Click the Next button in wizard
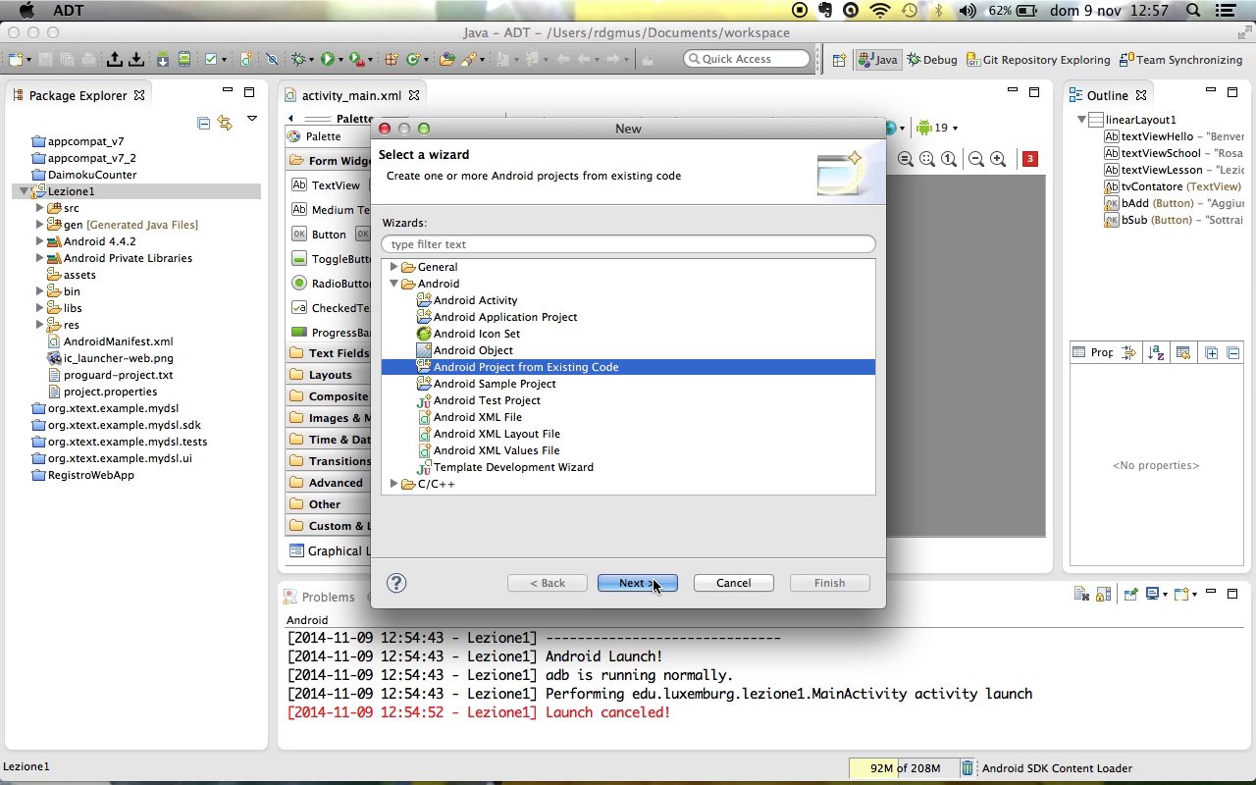This screenshot has height=785, width=1256. [x=638, y=583]
